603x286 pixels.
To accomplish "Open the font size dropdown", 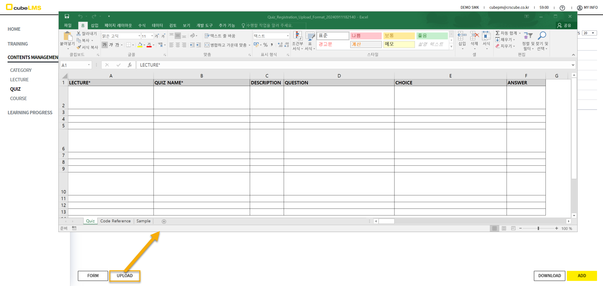I will pos(152,36).
